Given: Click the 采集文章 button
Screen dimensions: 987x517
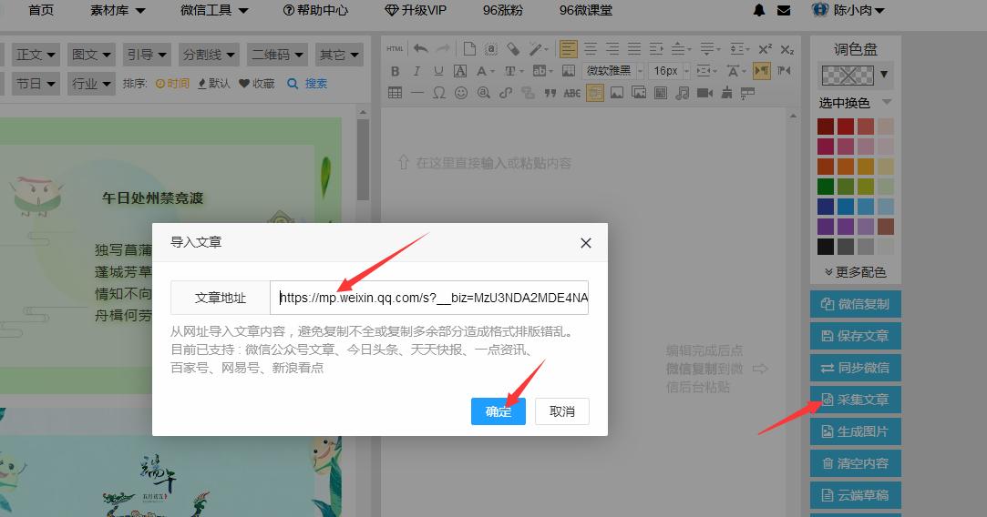Looking at the screenshot, I should (856, 400).
